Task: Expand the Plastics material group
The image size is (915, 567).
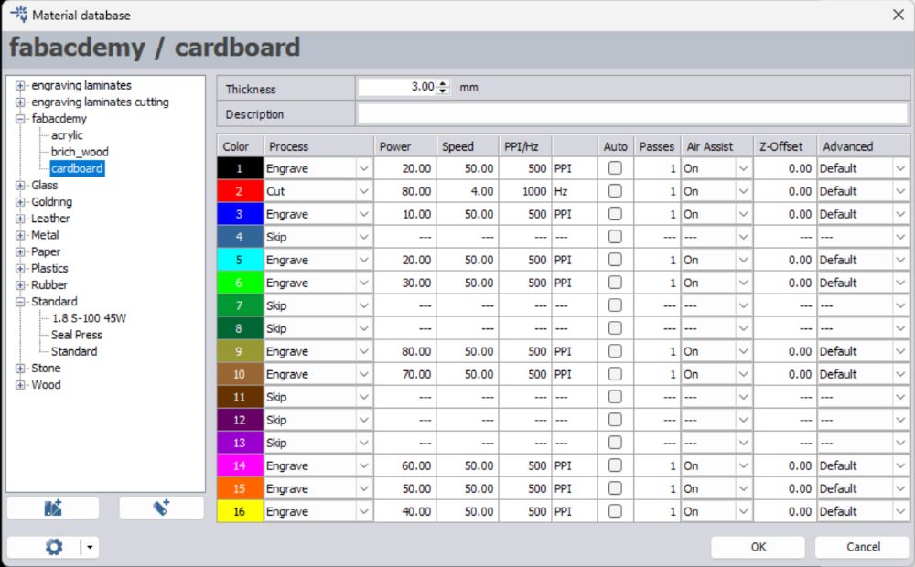Action: pyautogui.click(x=20, y=269)
